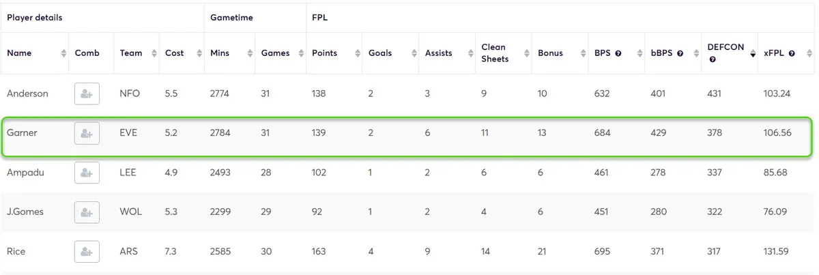Sort by the Assists column header

coord(439,53)
